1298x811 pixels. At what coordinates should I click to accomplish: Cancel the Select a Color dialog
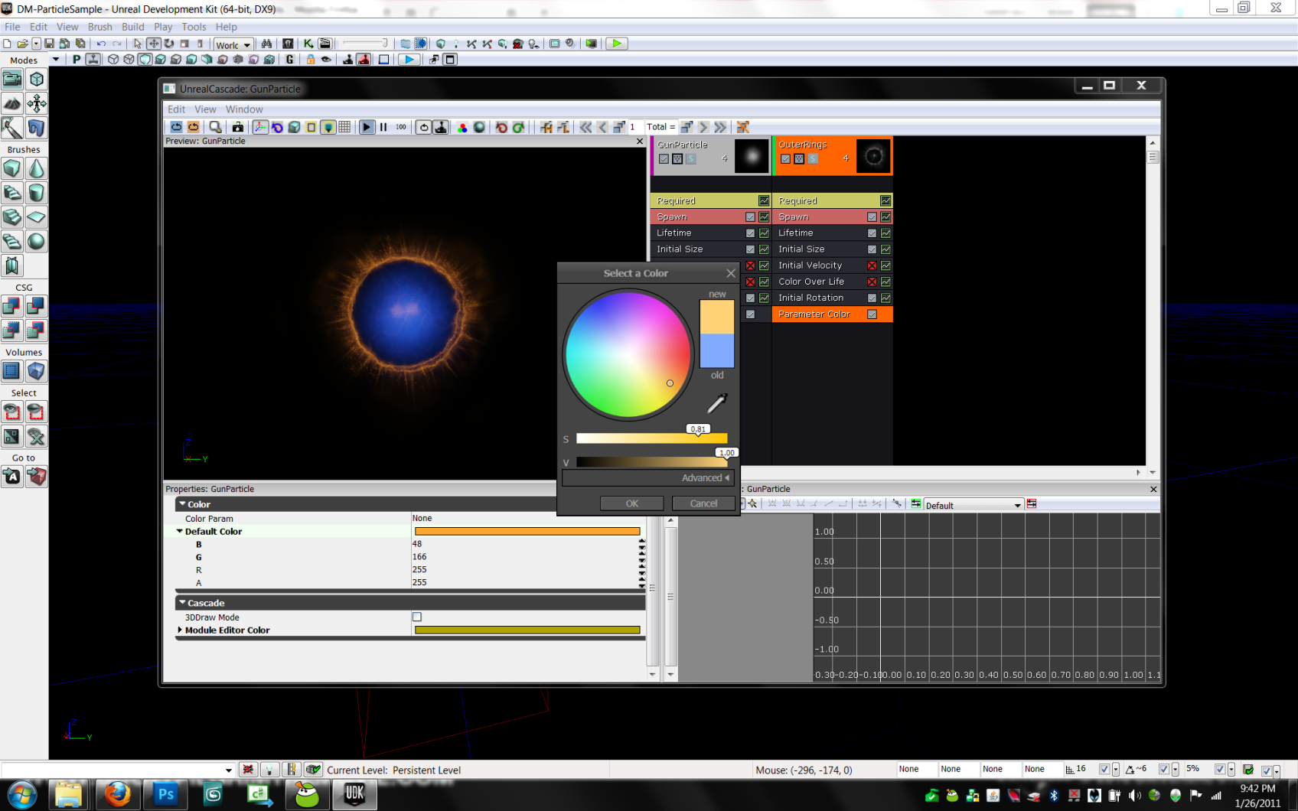click(x=703, y=503)
